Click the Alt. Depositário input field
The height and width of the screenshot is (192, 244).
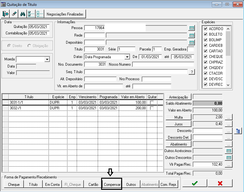click(x=101, y=79)
